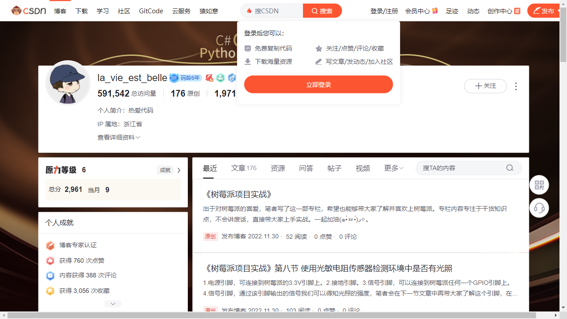567x319 pixels.
Task: Expand 查看详细资料 profile details
Action: point(119,137)
